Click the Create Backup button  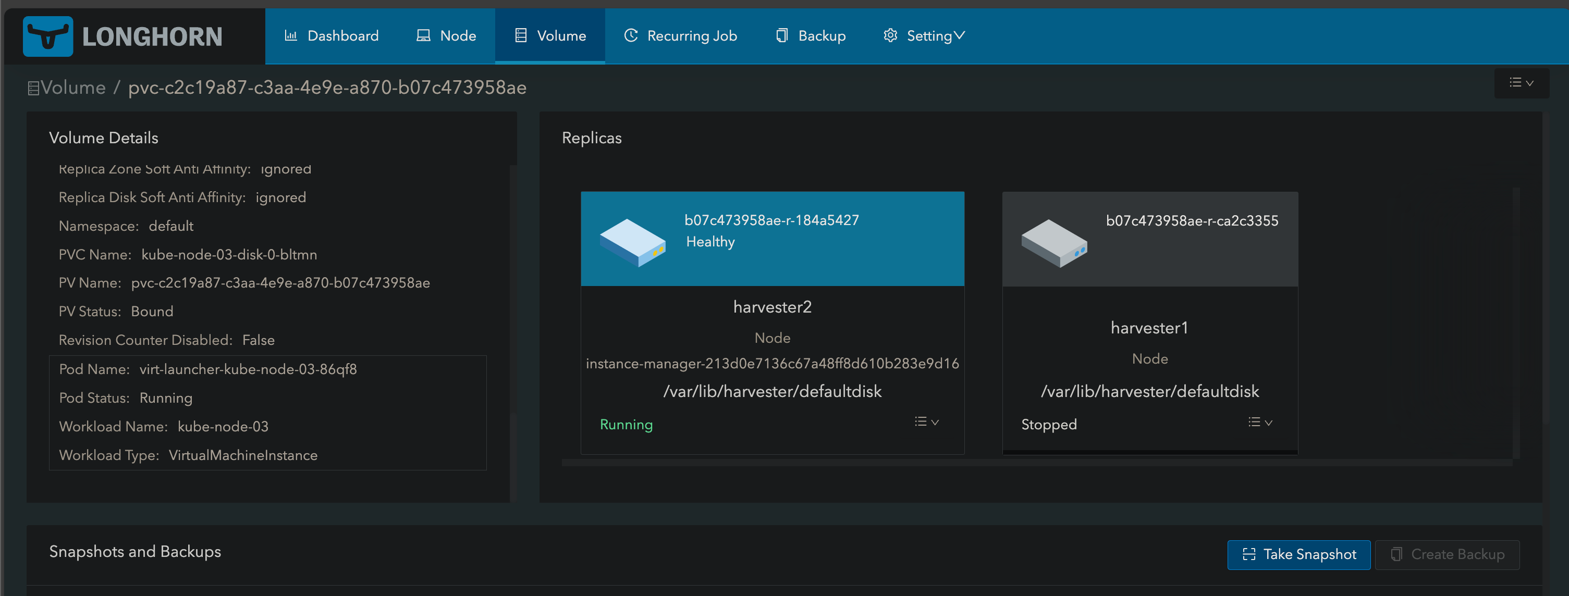[1448, 554]
